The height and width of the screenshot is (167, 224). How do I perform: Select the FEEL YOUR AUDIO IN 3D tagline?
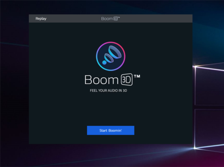109,91
